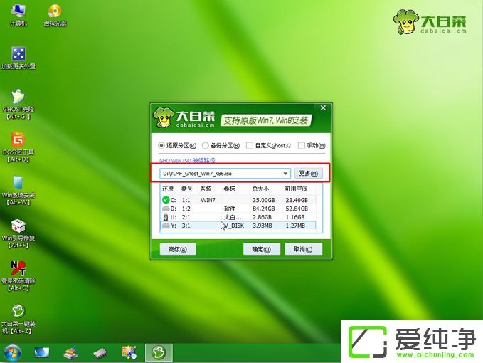Viewport: 483px width, 363px height.
Task: Click the brush cleanup icon in the taskbar
Action: pyautogui.click(x=71, y=352)
